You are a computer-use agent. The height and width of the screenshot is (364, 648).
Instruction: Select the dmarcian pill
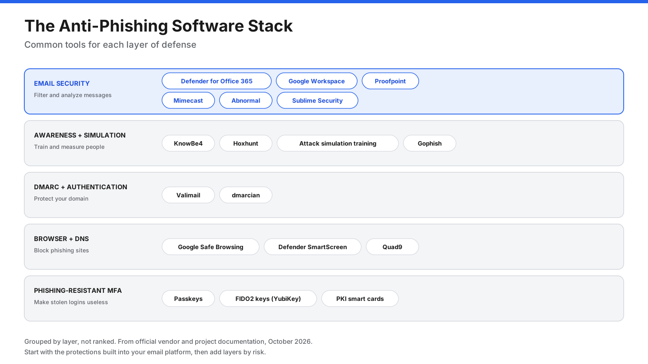[x=246, y=195]
